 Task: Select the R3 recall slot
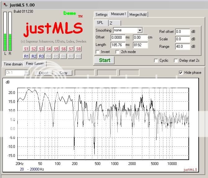pyautogui.click(x=41, y=56)
